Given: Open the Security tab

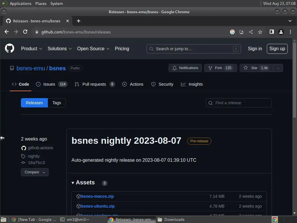Looking at the screenshot, I should 162,84.
